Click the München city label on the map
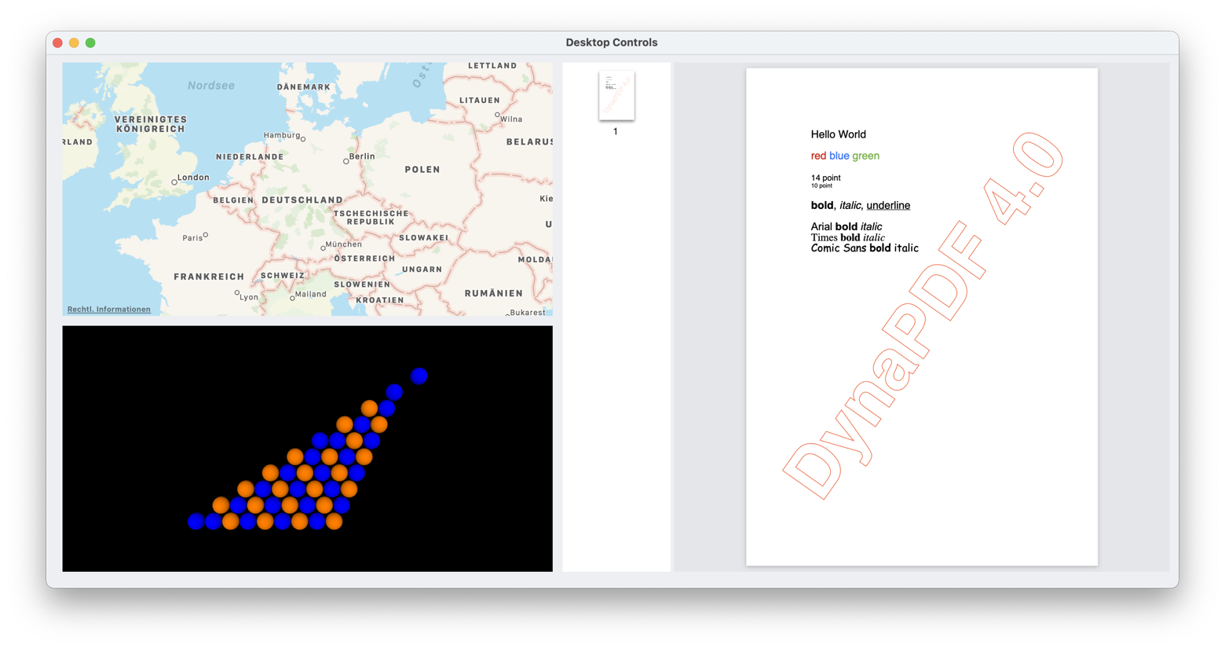1225x649 pixels. (x=343, y=244)
